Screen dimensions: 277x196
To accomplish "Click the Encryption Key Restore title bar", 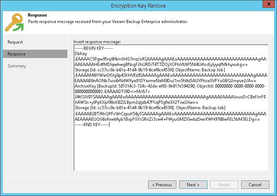I will coord(138,4).
